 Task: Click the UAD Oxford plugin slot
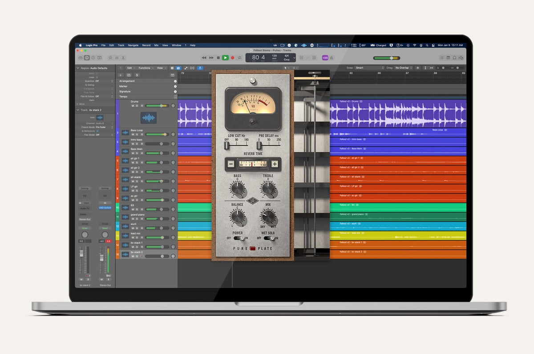coord(105,208)
